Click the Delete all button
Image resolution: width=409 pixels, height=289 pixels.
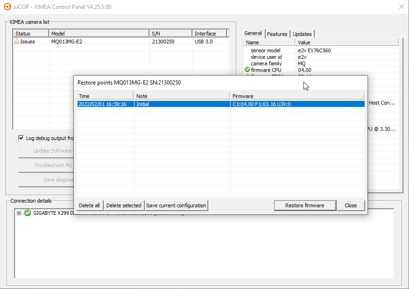pyautogui.click(x=90, y=205)
